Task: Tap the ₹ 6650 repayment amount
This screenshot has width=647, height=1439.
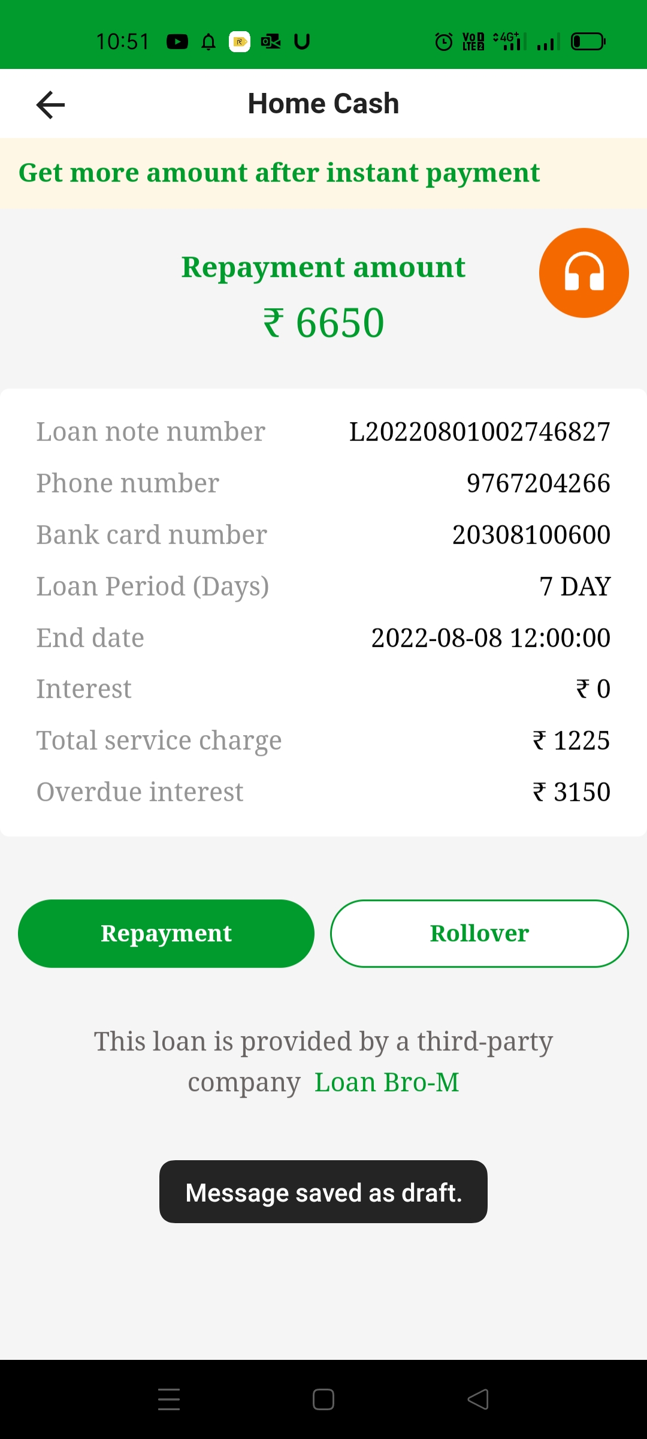Action: (323, 323)
